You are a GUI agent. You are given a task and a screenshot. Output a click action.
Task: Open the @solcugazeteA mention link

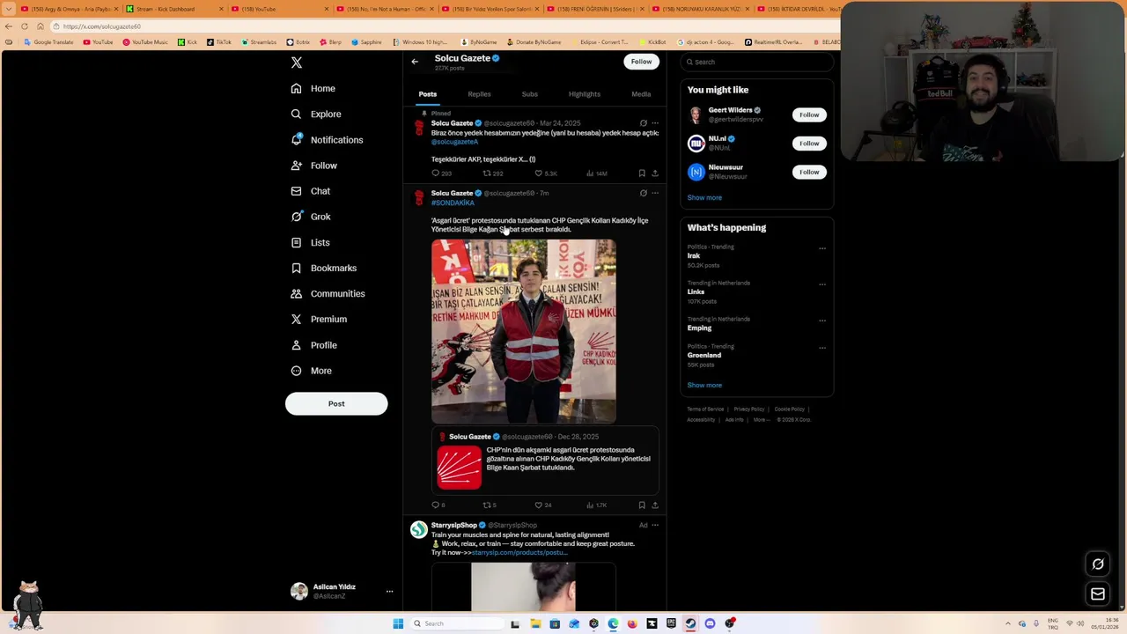454,142
